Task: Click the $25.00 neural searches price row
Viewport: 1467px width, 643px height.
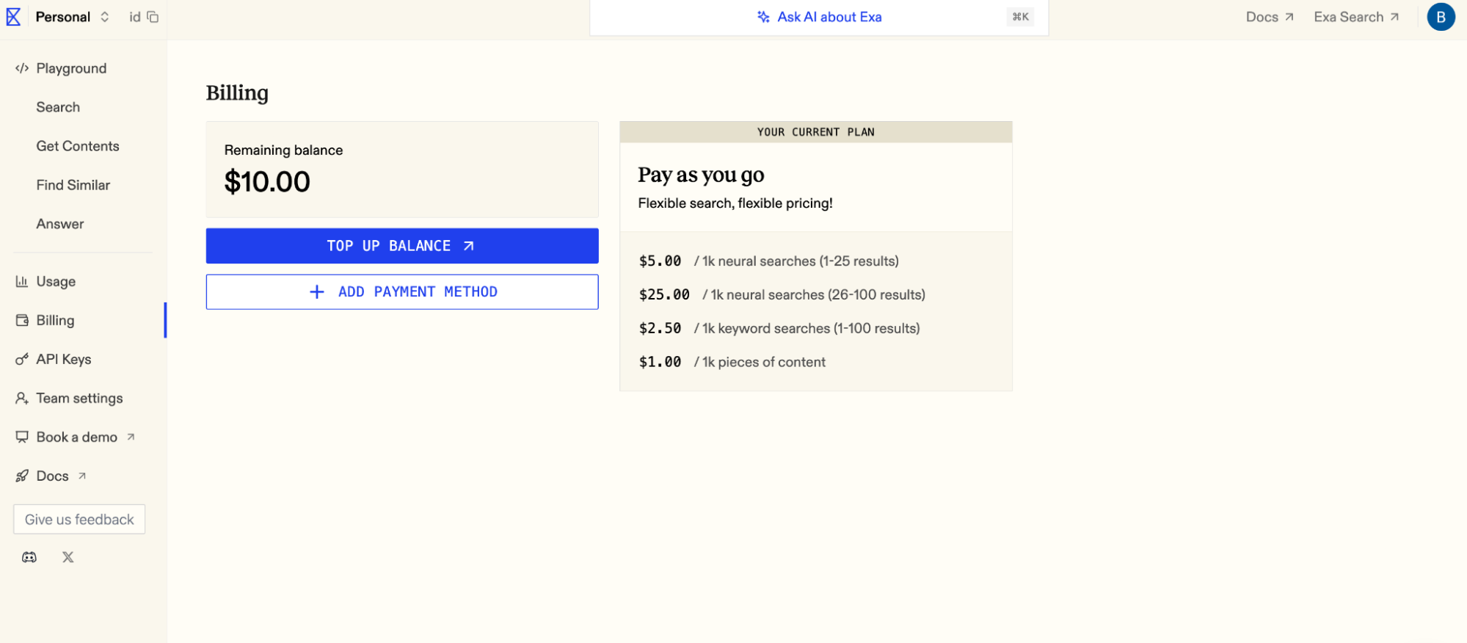Action: click(x=782, y=294)
